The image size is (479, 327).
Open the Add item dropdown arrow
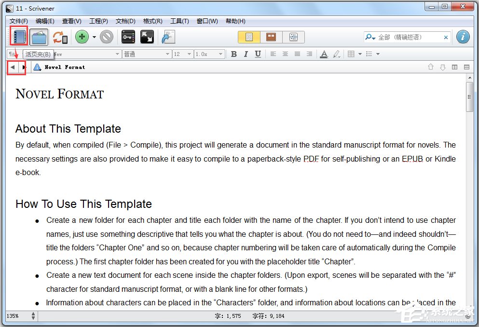tap(94, 37)
